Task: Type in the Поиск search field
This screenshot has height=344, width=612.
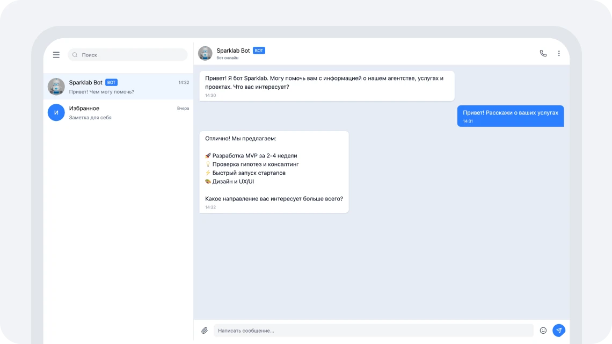Action: (132, 55)
